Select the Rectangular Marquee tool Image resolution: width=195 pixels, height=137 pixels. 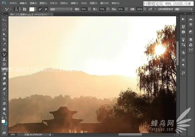click(x=4, y=25)
